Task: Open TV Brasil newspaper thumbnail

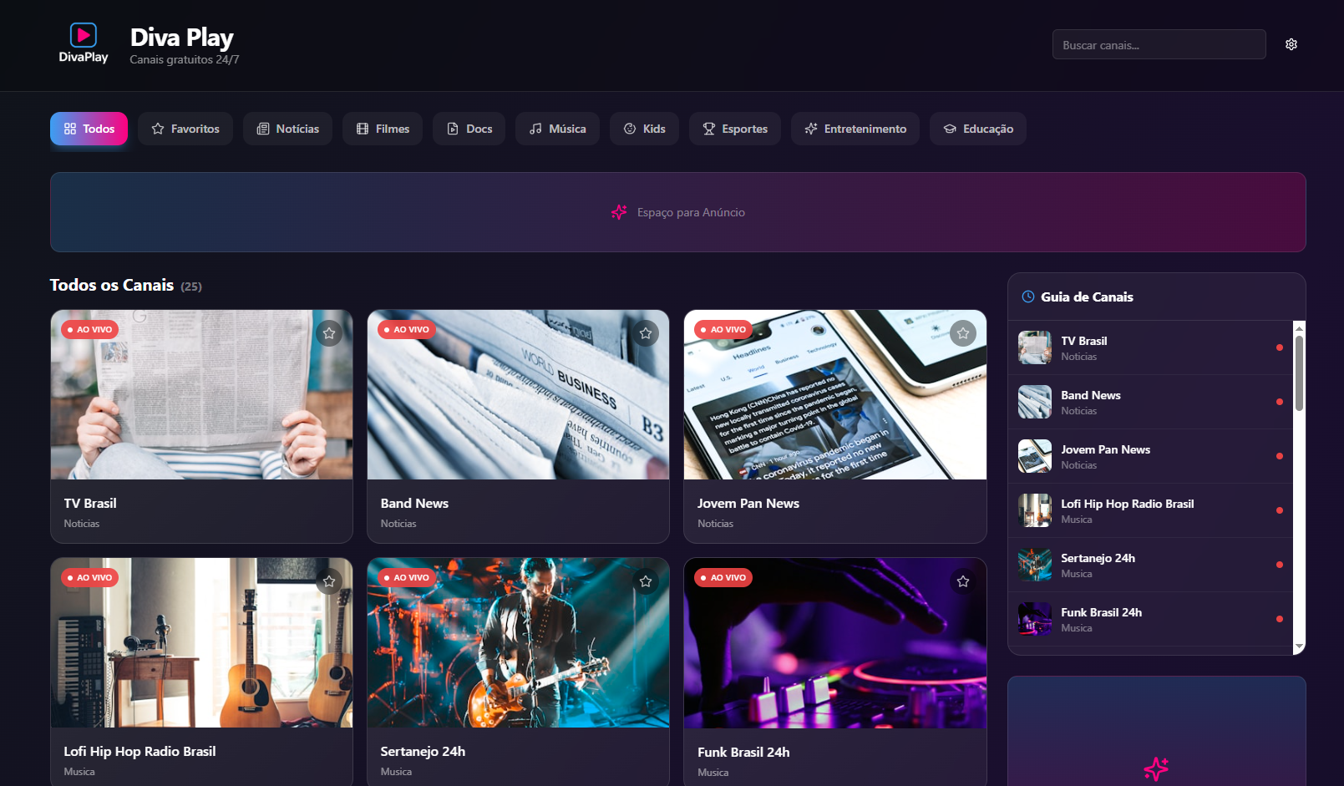Action: tap(202, 395)
